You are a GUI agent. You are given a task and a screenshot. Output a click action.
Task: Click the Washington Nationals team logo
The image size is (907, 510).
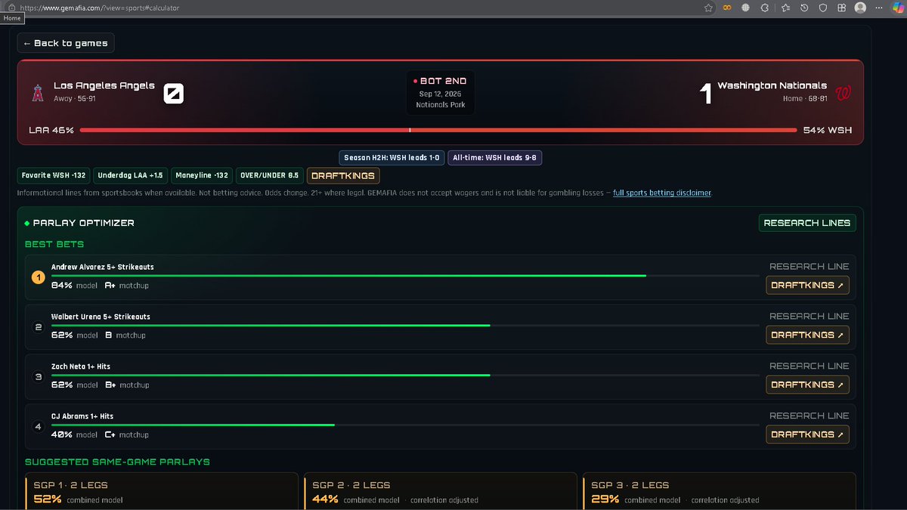(844, 93)
